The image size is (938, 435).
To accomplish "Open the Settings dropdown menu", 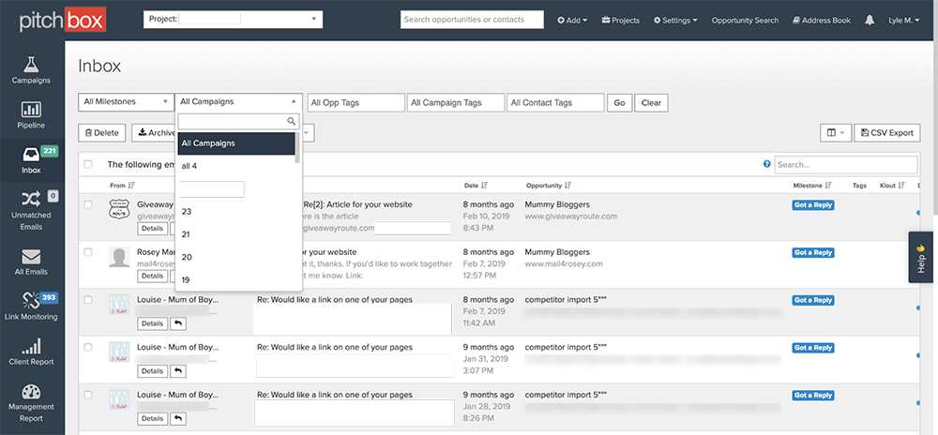I will tap(675, 21).
